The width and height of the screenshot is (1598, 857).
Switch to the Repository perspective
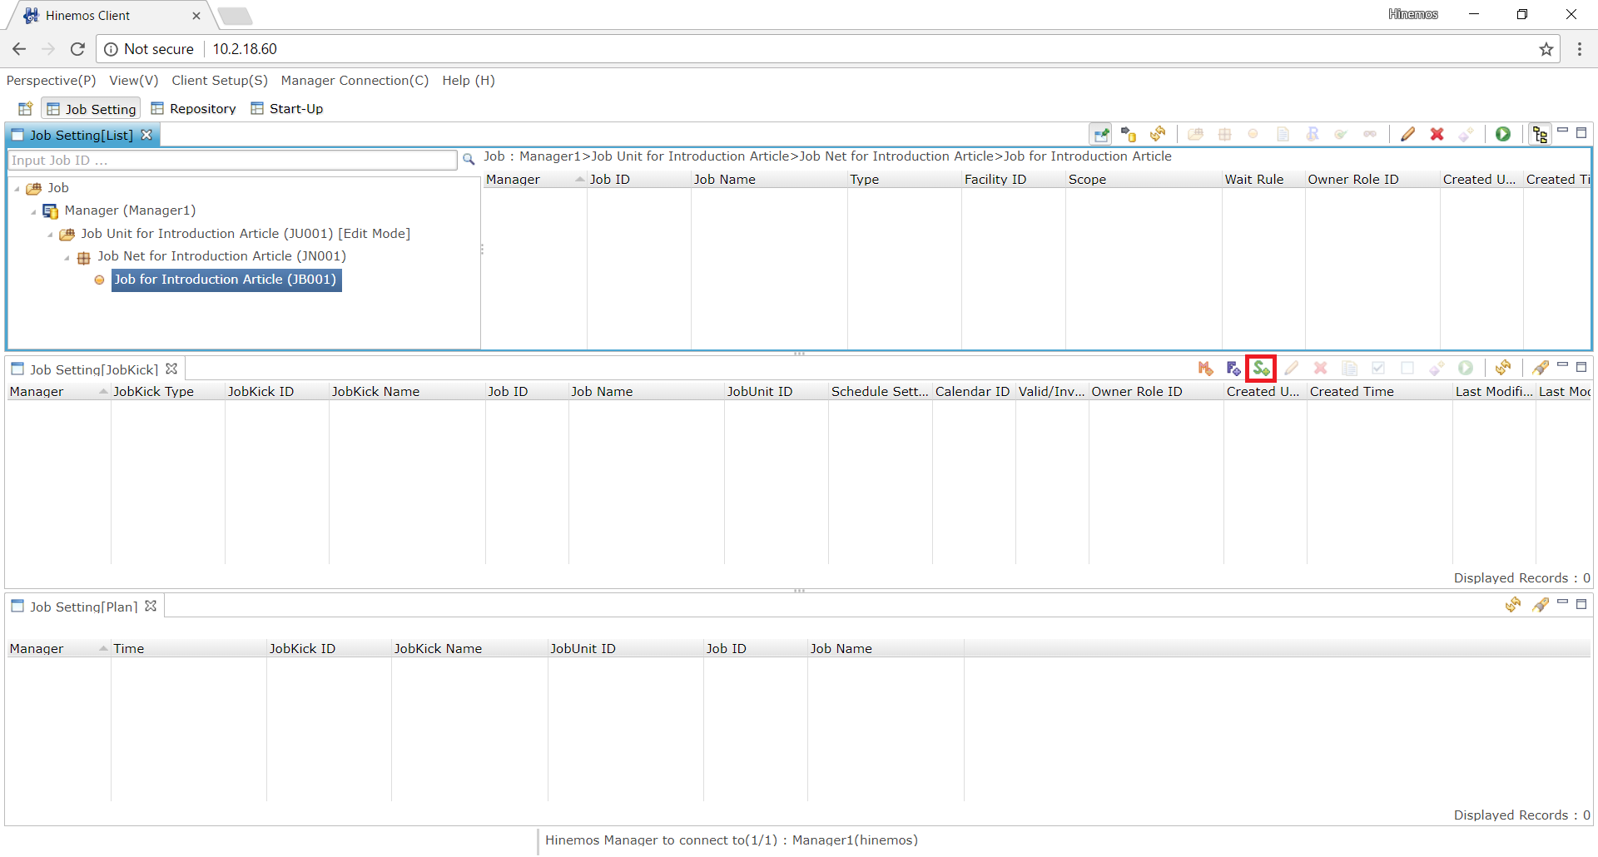point(193,109)
